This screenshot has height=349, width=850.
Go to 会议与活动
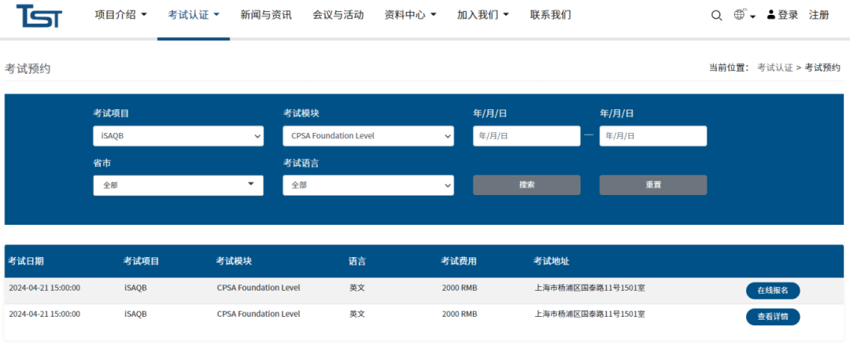(x=338, y=15)
